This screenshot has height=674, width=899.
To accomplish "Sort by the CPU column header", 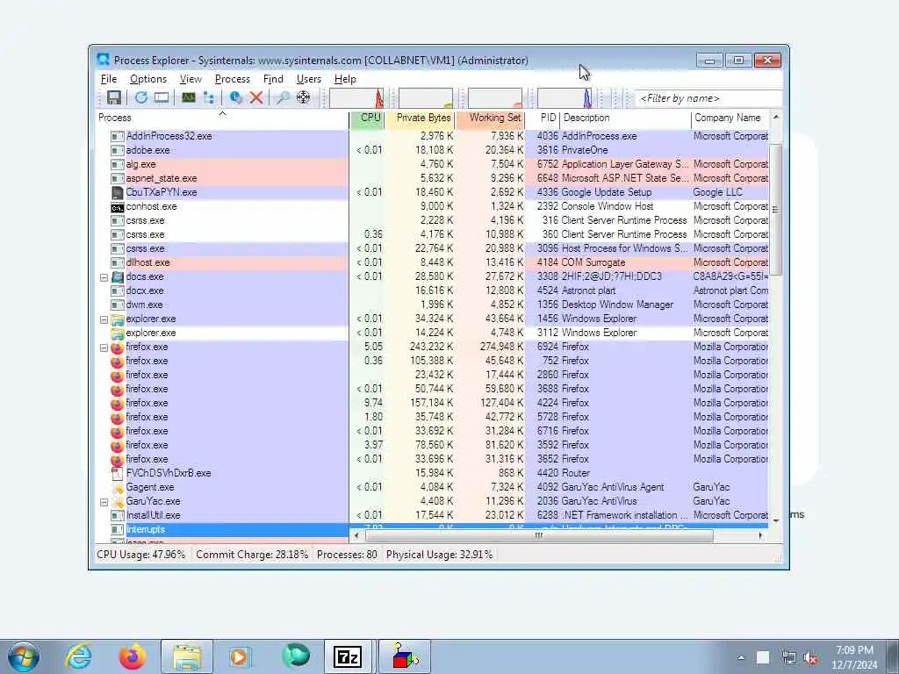I will click(367, 118).
